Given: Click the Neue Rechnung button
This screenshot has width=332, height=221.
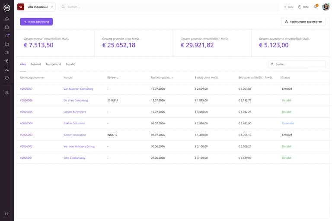Looking at the screenshot, I should tap(36, 22).
